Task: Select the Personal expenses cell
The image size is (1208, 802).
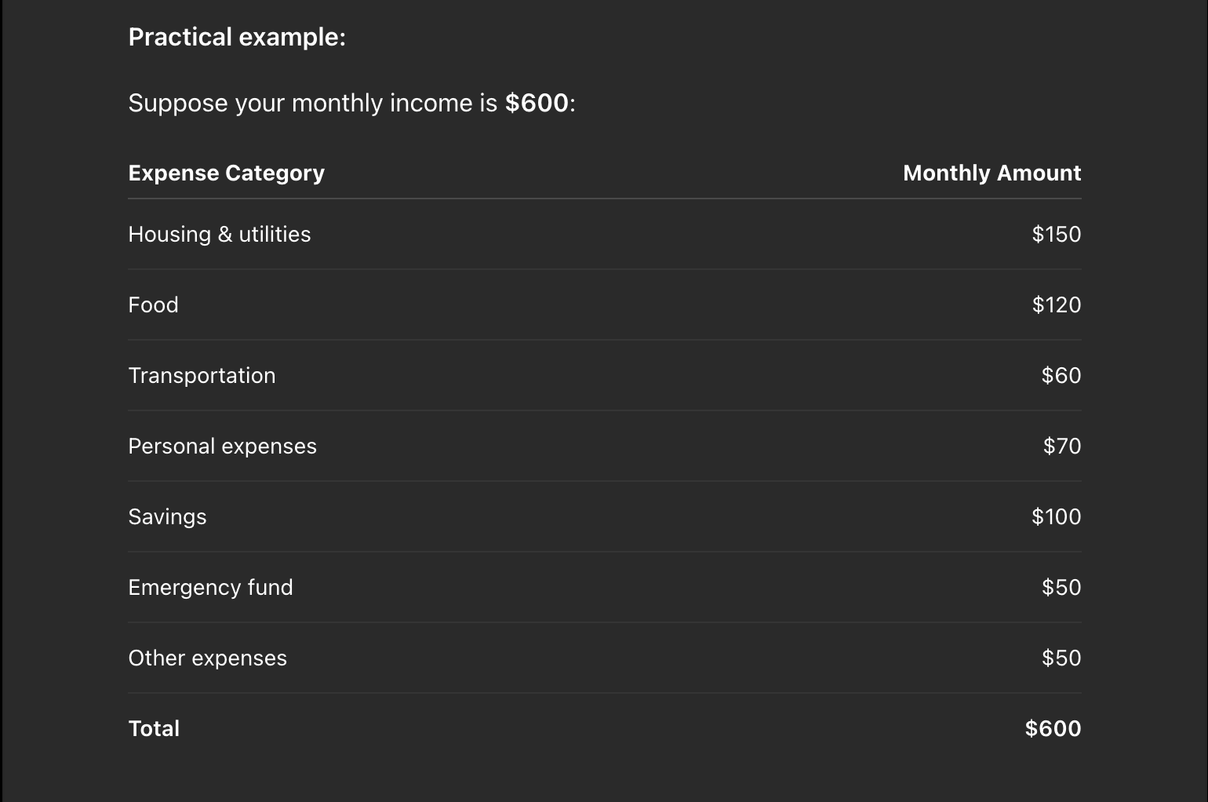Action: [222, 447]
